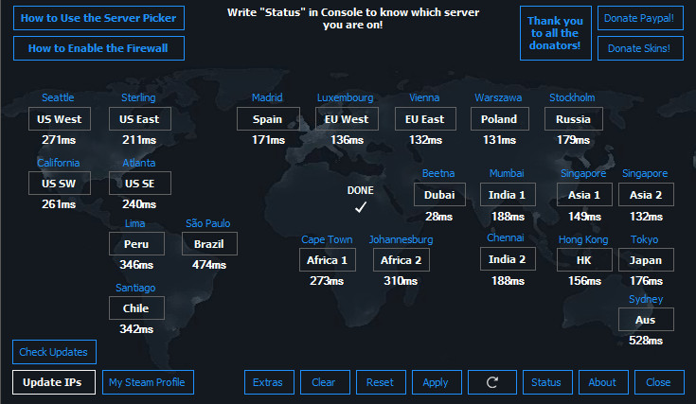This screenshot has height=404, width=696.
Task: Click the São Paulo location label
Action: pos(207,223)
